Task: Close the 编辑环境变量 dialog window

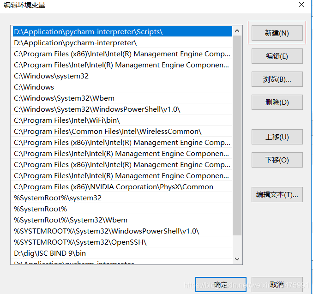Action: (301, 5)
